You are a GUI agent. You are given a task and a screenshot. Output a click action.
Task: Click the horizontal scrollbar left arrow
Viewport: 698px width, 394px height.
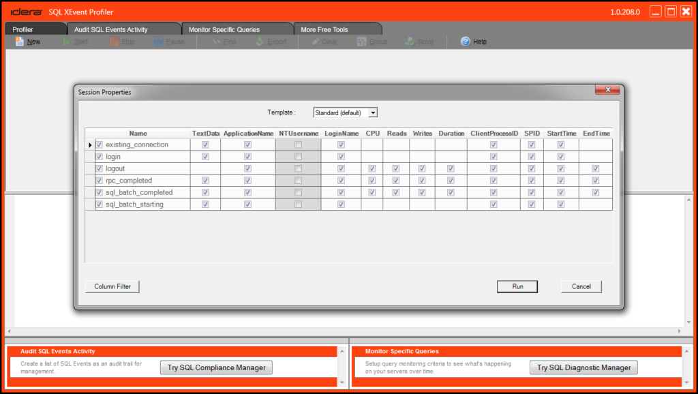tap(10, 331)
